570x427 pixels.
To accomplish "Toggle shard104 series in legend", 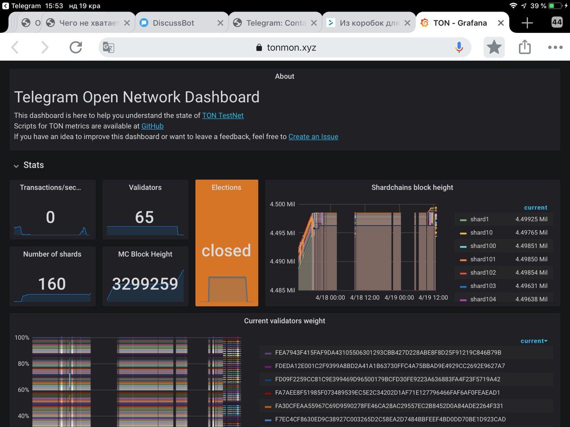I will (x=483, y=299).
